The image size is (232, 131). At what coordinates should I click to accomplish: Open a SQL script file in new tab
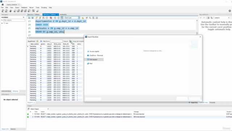[7, 11]
